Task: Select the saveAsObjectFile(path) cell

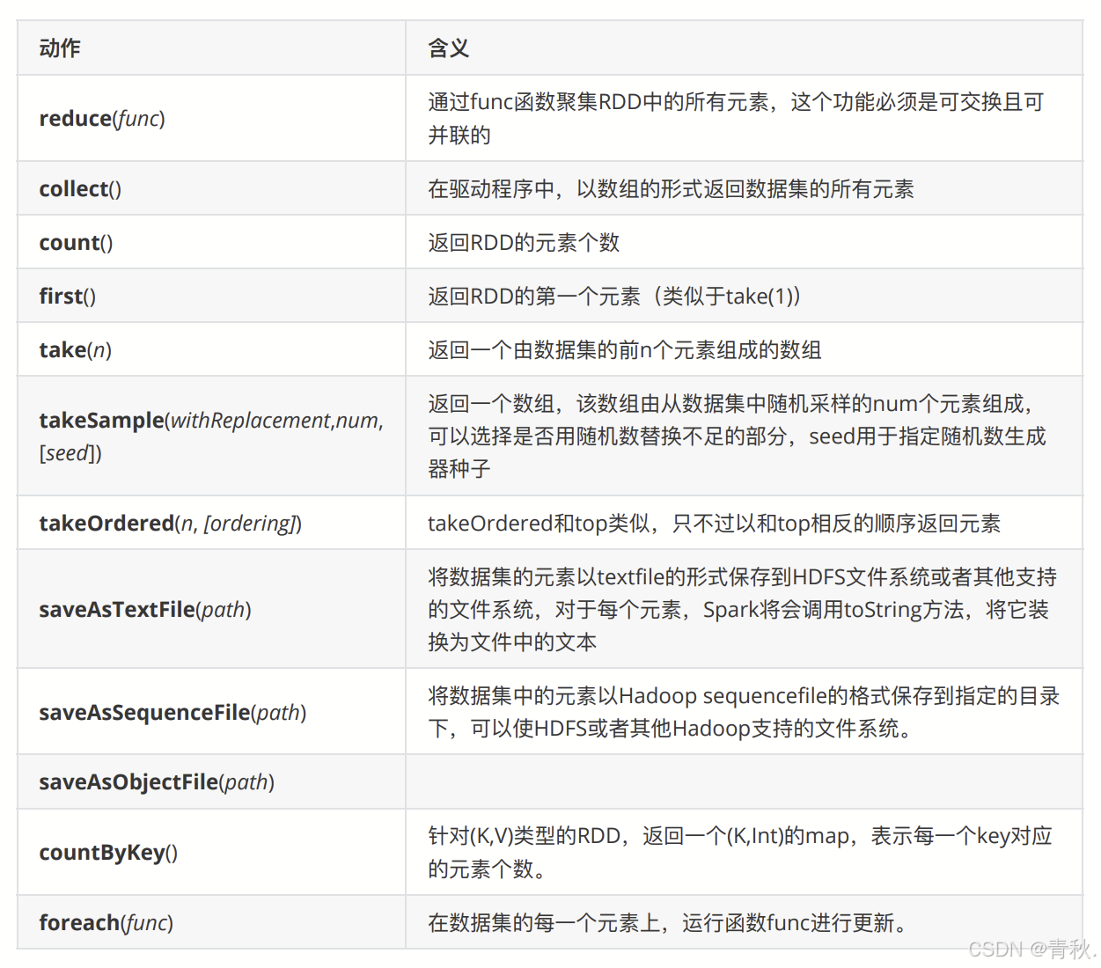Action: 157,782
